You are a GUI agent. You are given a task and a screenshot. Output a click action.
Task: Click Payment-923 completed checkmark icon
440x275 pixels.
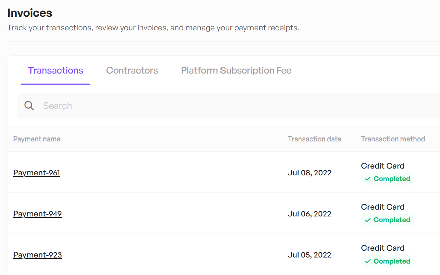tap(368, 261)
